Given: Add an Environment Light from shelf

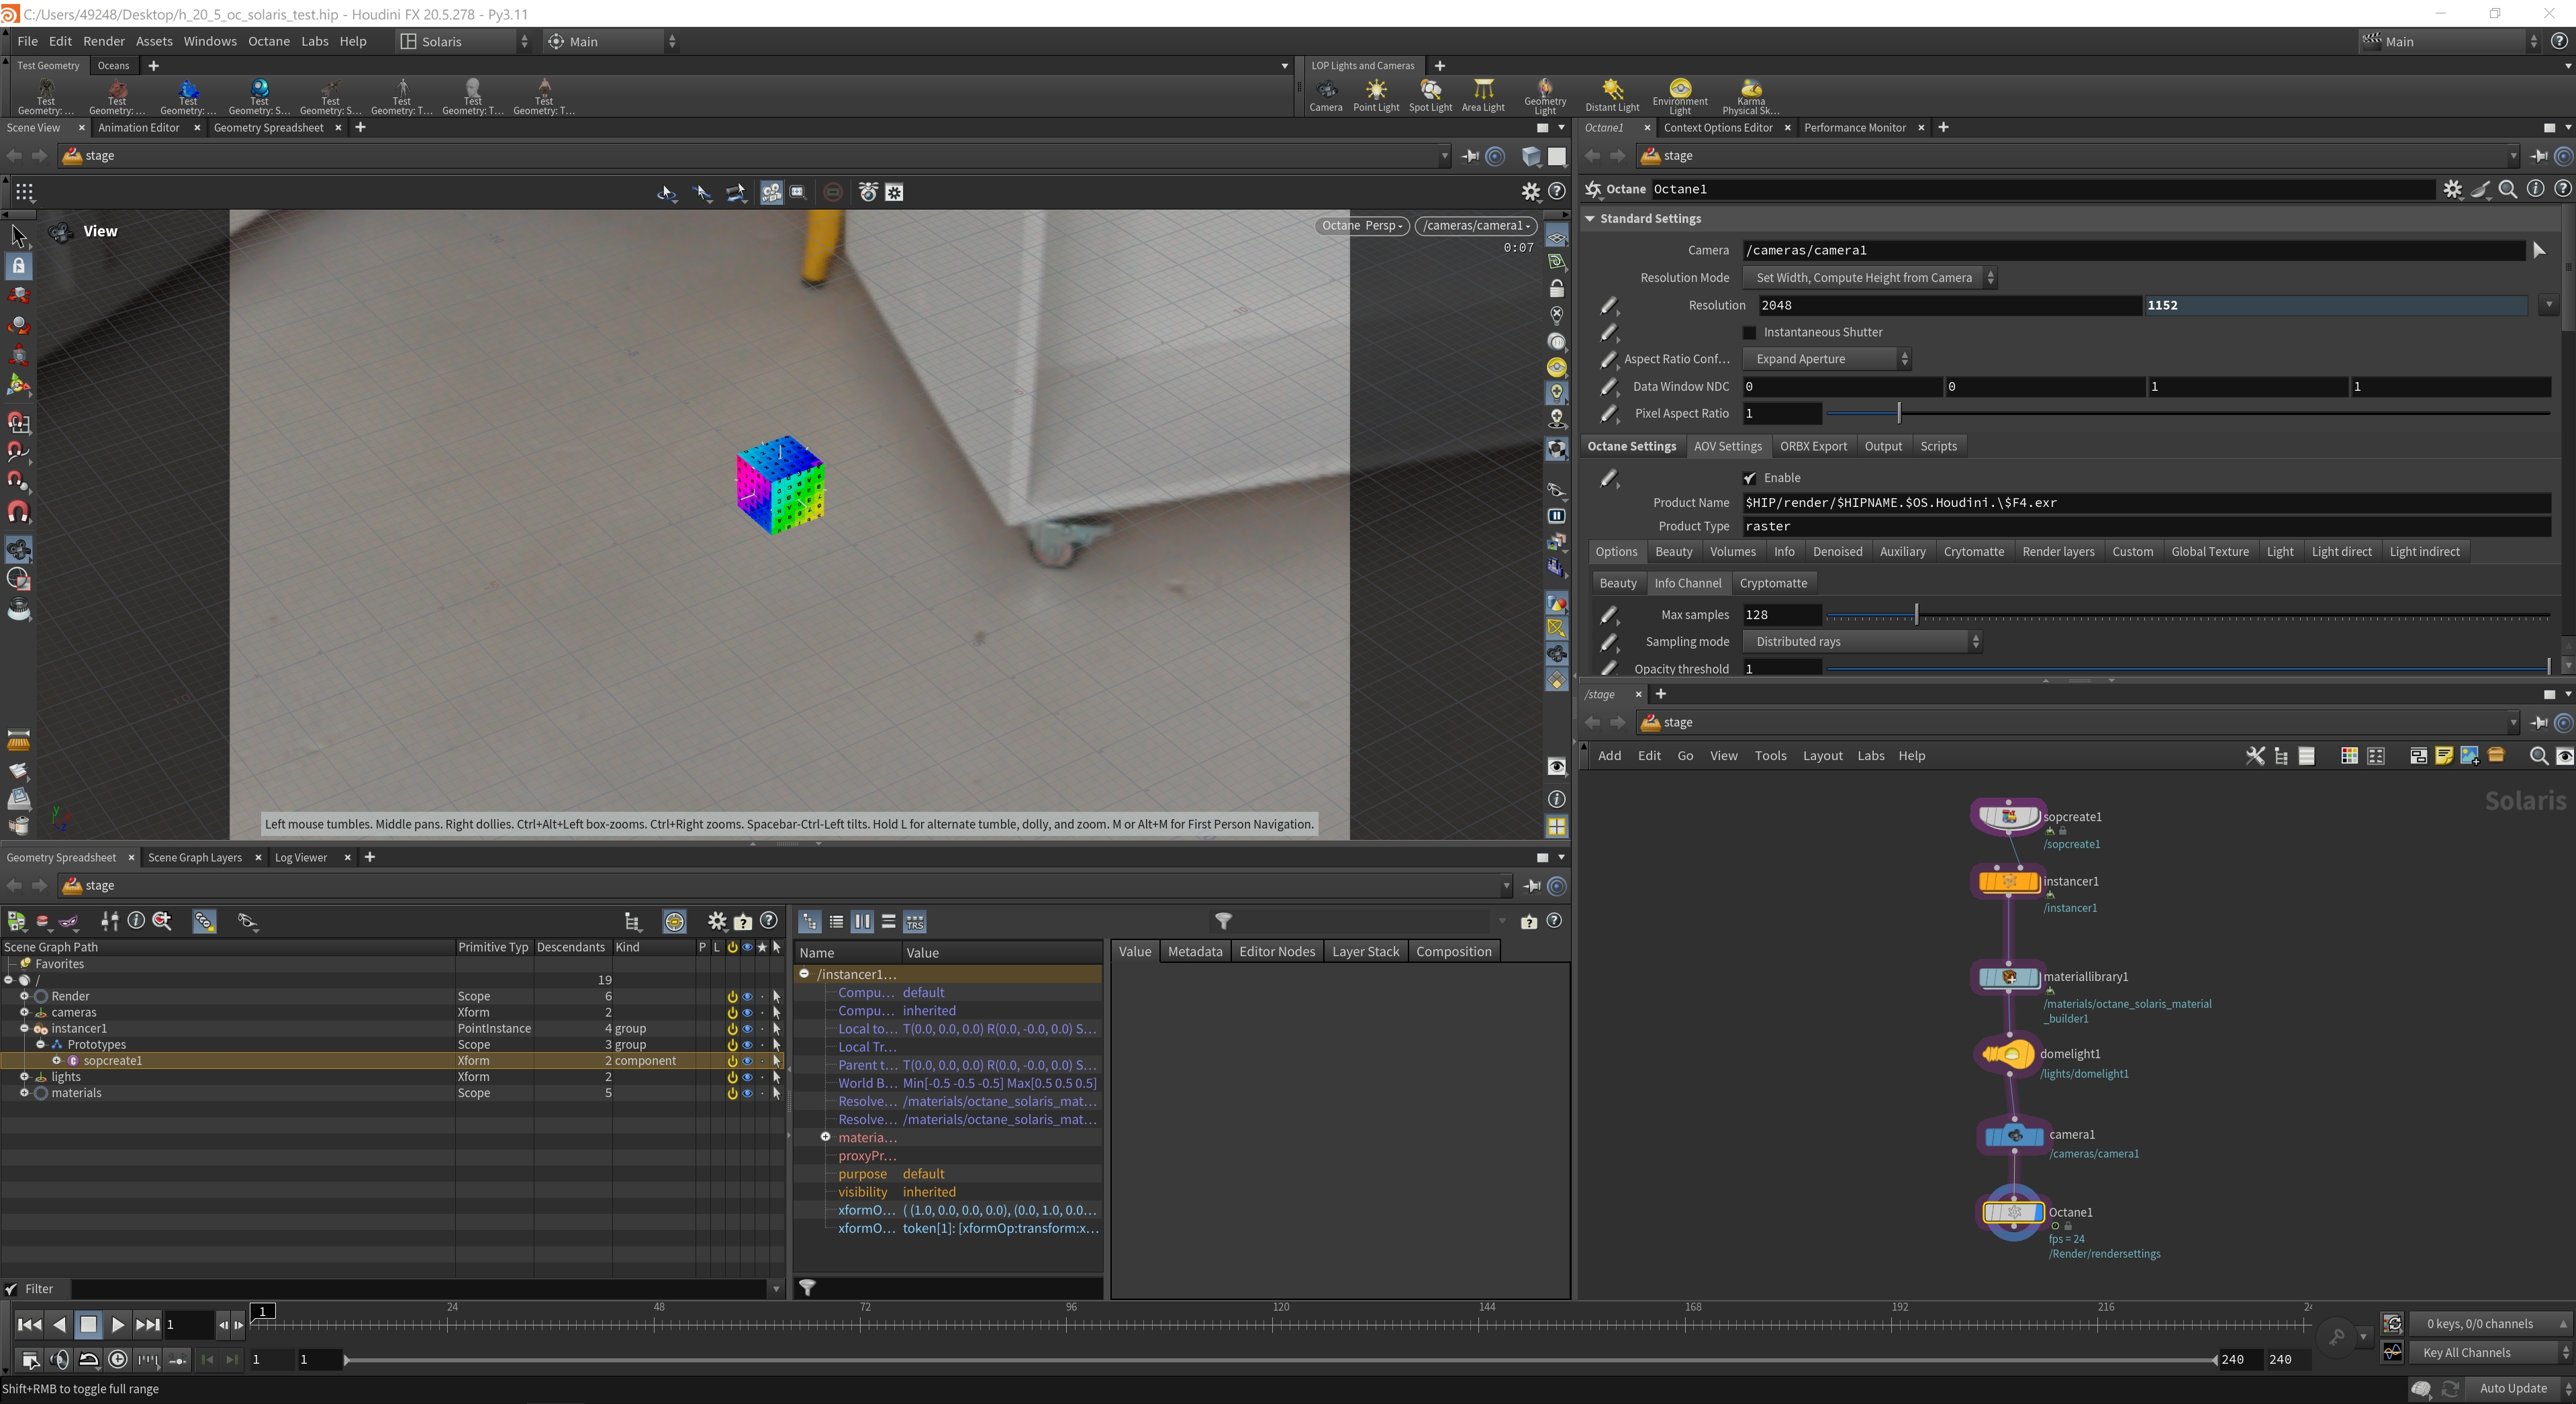Looking at the screenshot, I should [x=1680, y=96].
